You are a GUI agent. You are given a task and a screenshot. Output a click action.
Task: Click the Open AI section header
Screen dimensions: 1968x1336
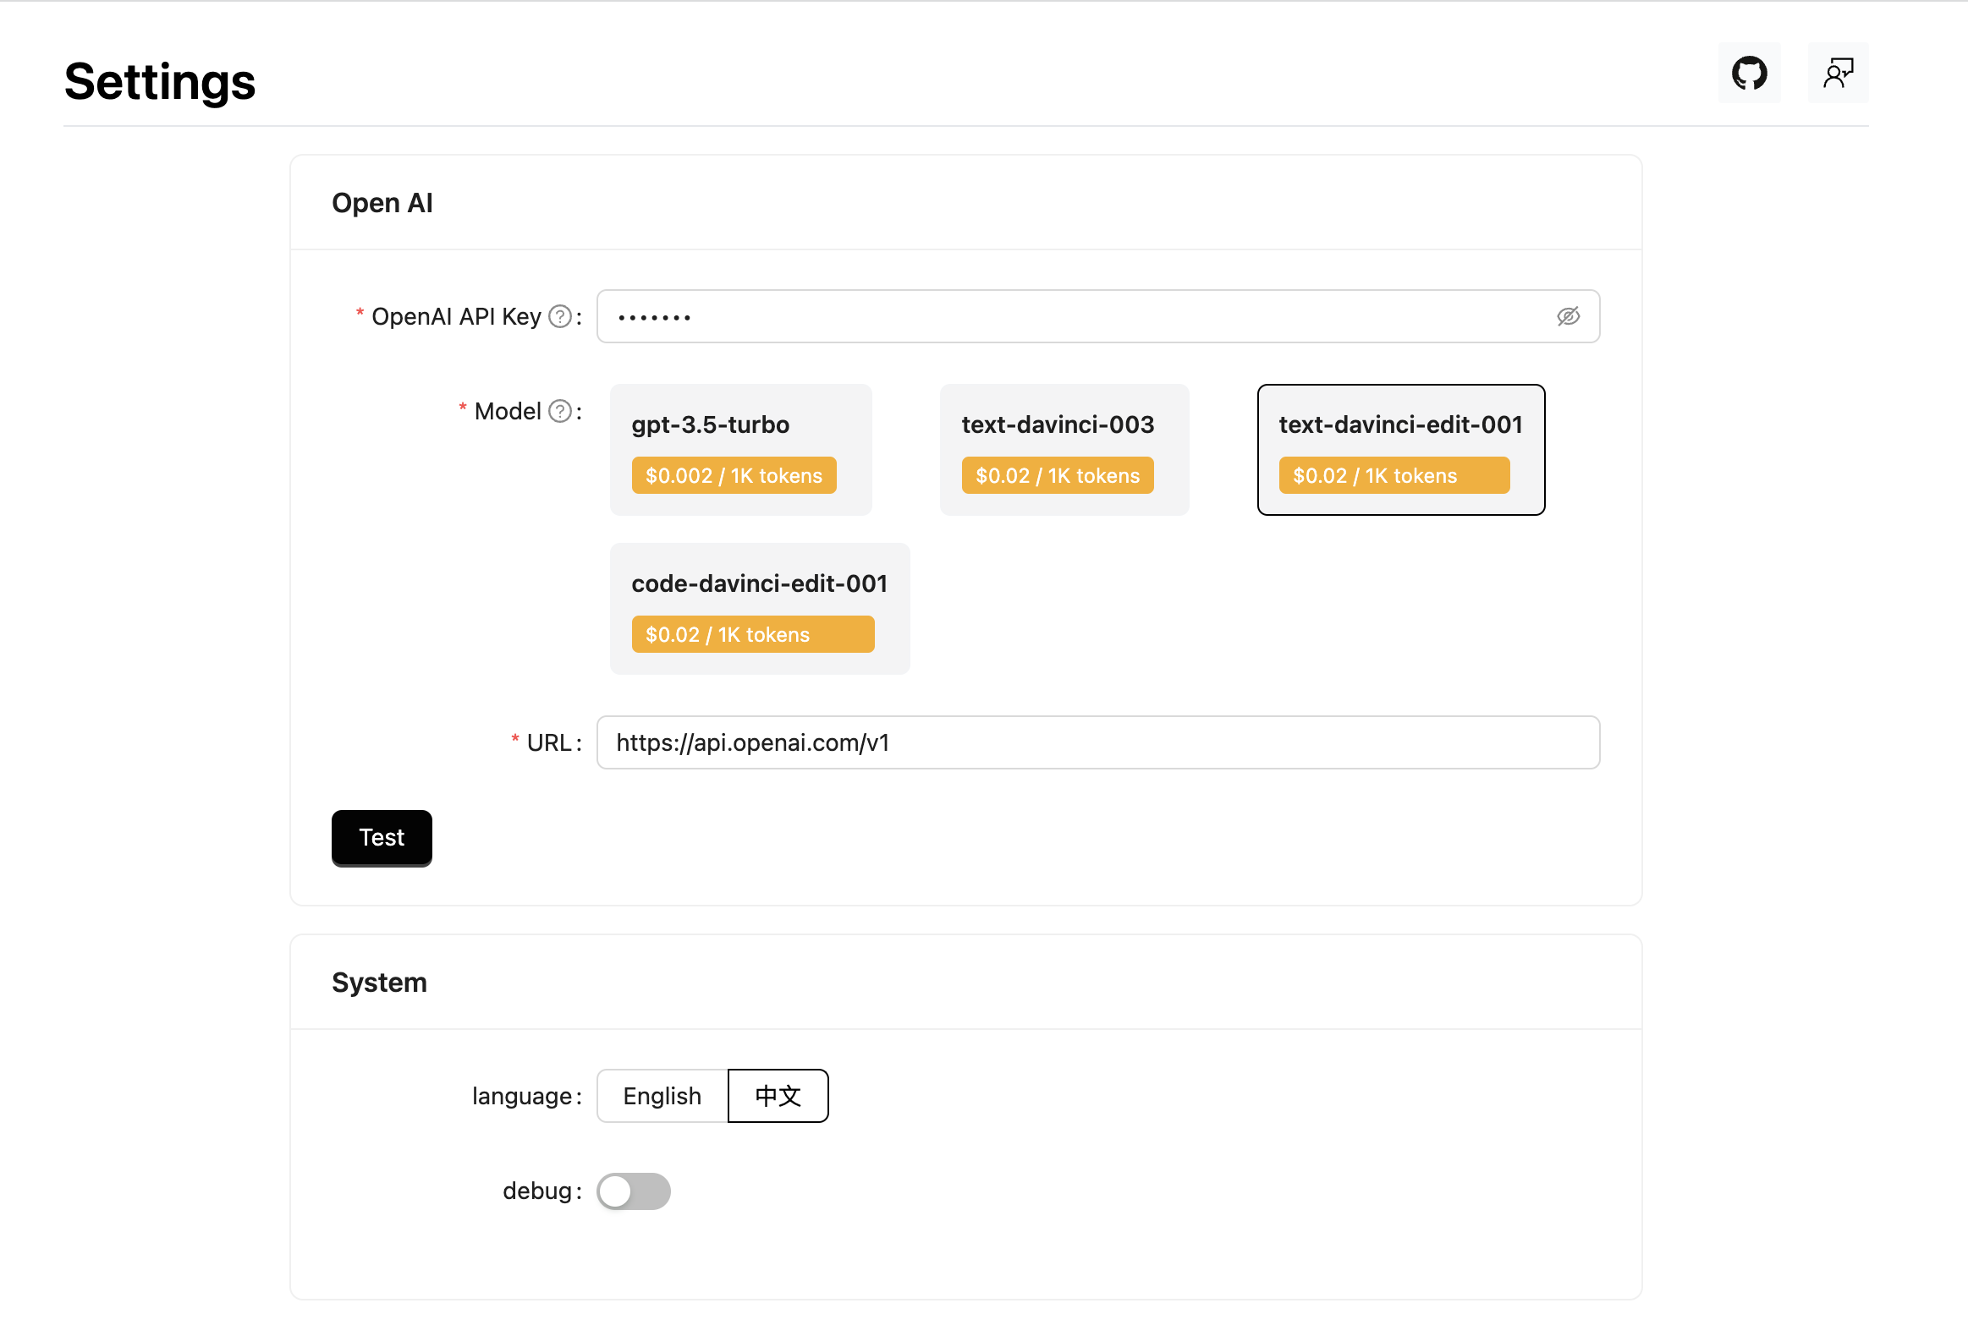point(382,203)
